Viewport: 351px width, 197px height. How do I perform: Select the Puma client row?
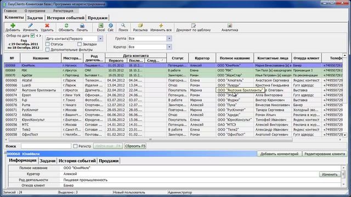point(173,105)
